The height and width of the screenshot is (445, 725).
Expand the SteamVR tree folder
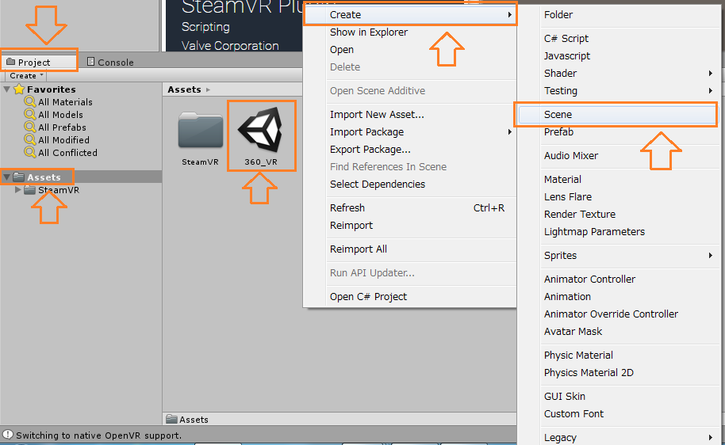[18, 190]
